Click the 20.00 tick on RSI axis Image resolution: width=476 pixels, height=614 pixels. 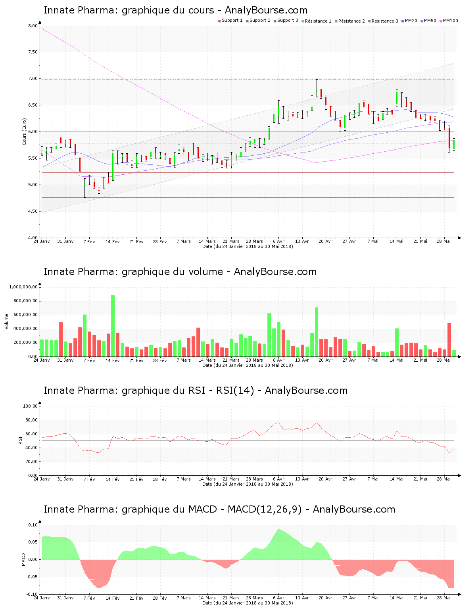point(32,461)
